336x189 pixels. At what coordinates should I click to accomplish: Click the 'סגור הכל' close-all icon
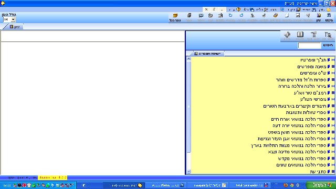175,17
